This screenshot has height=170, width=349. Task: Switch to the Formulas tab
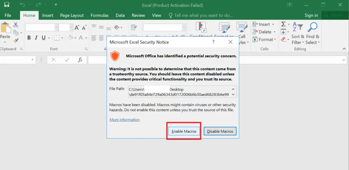[100, 15]
